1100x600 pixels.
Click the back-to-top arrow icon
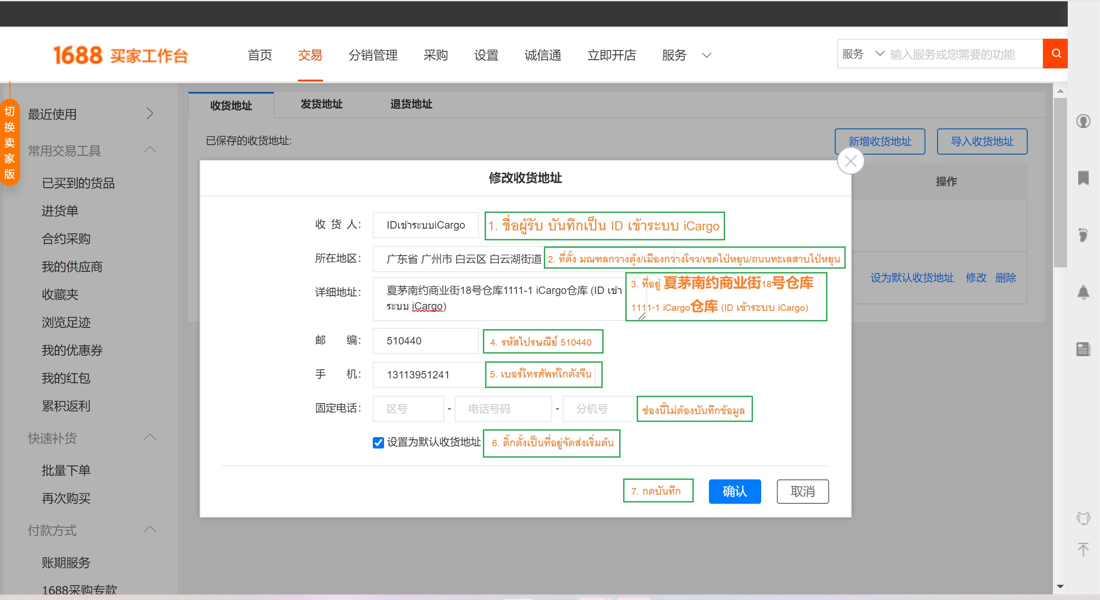pos(1083,549)
